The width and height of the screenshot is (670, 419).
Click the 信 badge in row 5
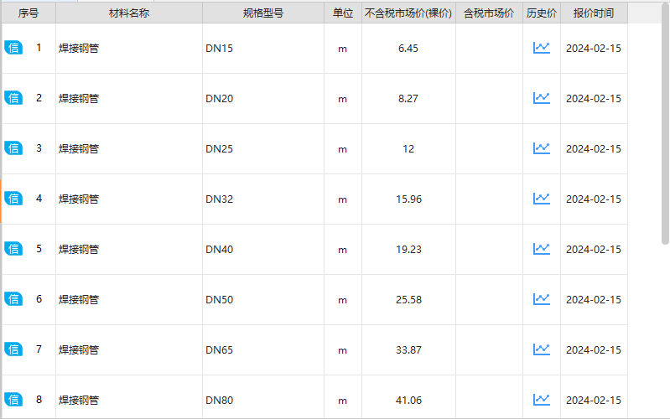click(13, 249)
